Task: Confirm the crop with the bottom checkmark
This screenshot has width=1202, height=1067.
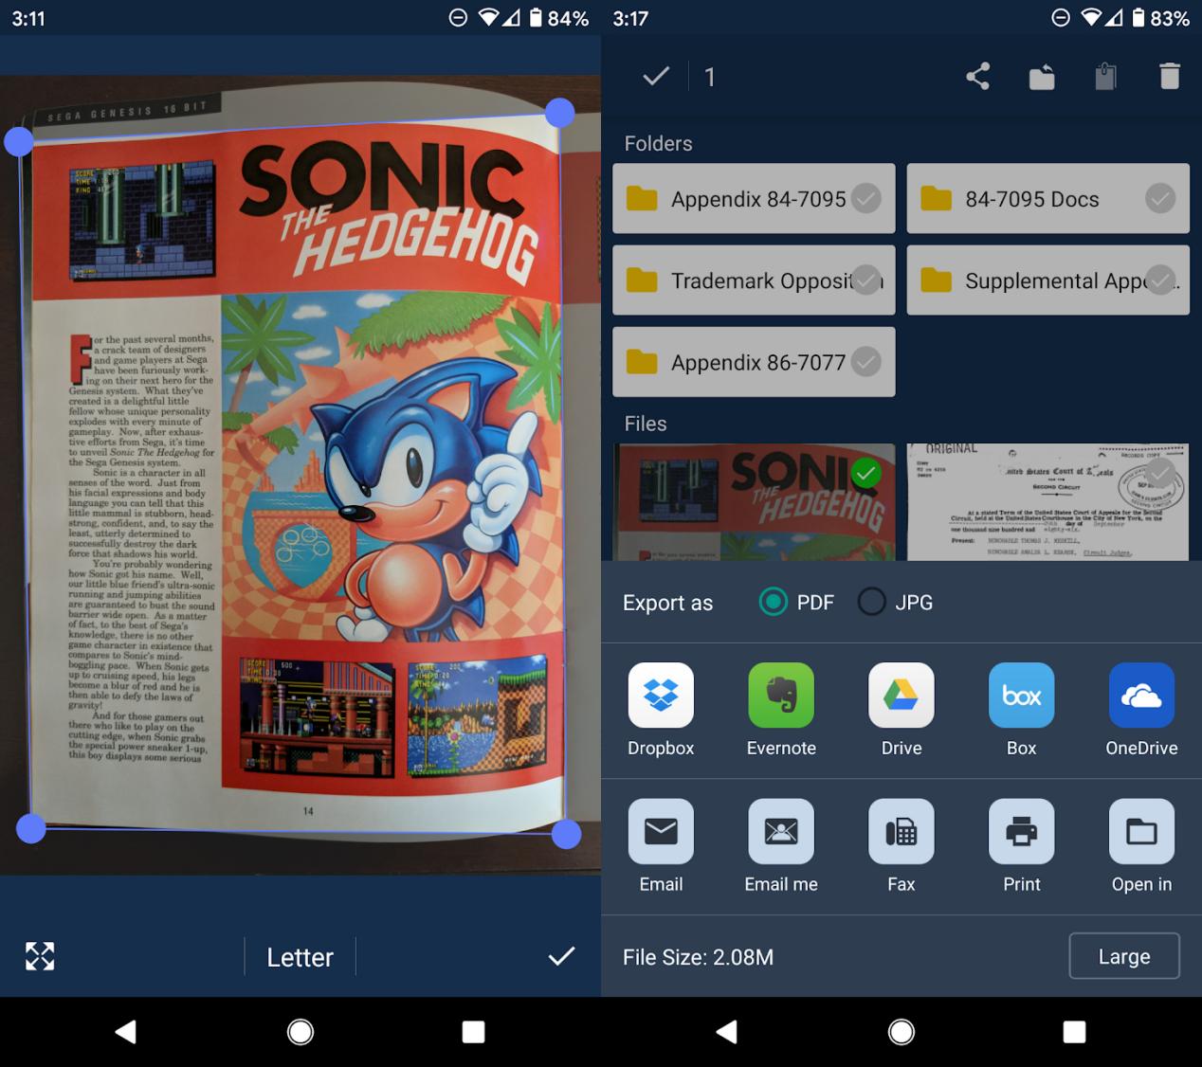Action: click(561, 956)
